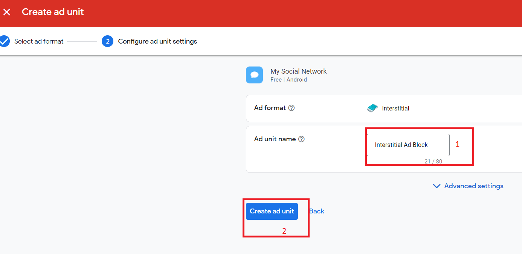The width and height of the screenshot is (522, 254).
Task: Click the Create ad unit header title
Action: pyautogui.click(x=52, y=12)
